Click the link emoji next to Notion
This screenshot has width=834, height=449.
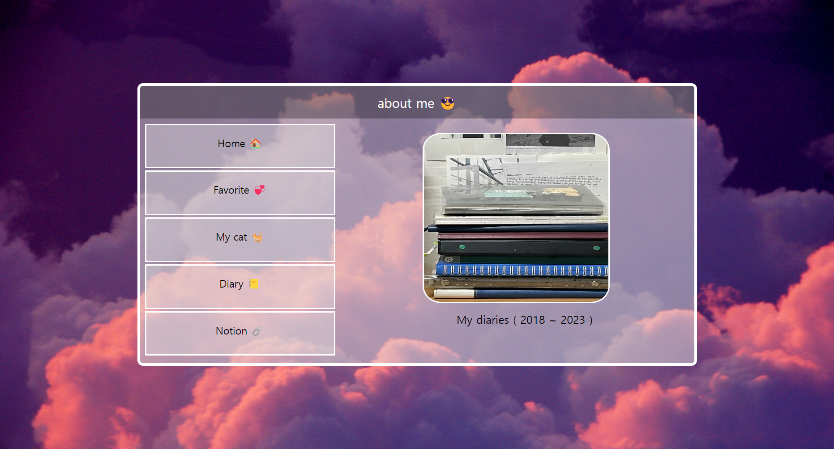coord(257,331)
